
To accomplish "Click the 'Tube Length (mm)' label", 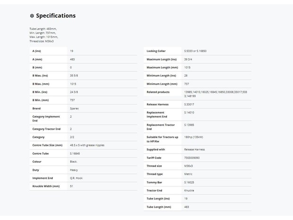I will (x=159, y=207).
